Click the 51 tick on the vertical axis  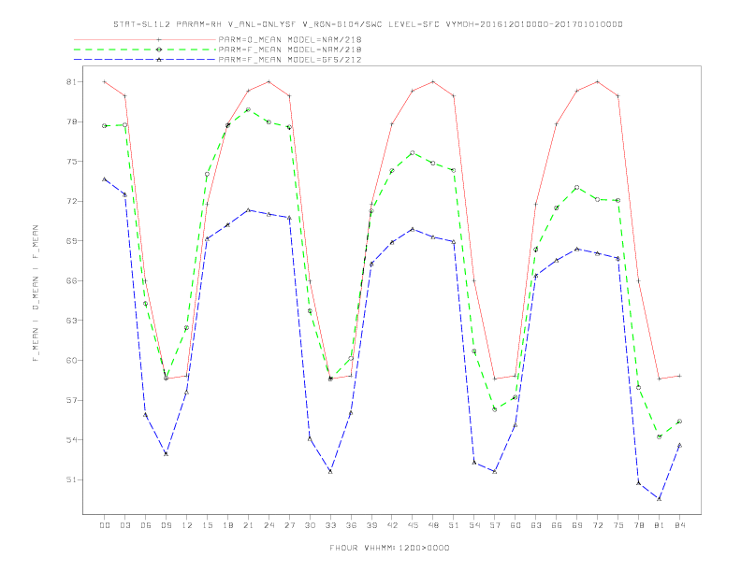[71, 479]
